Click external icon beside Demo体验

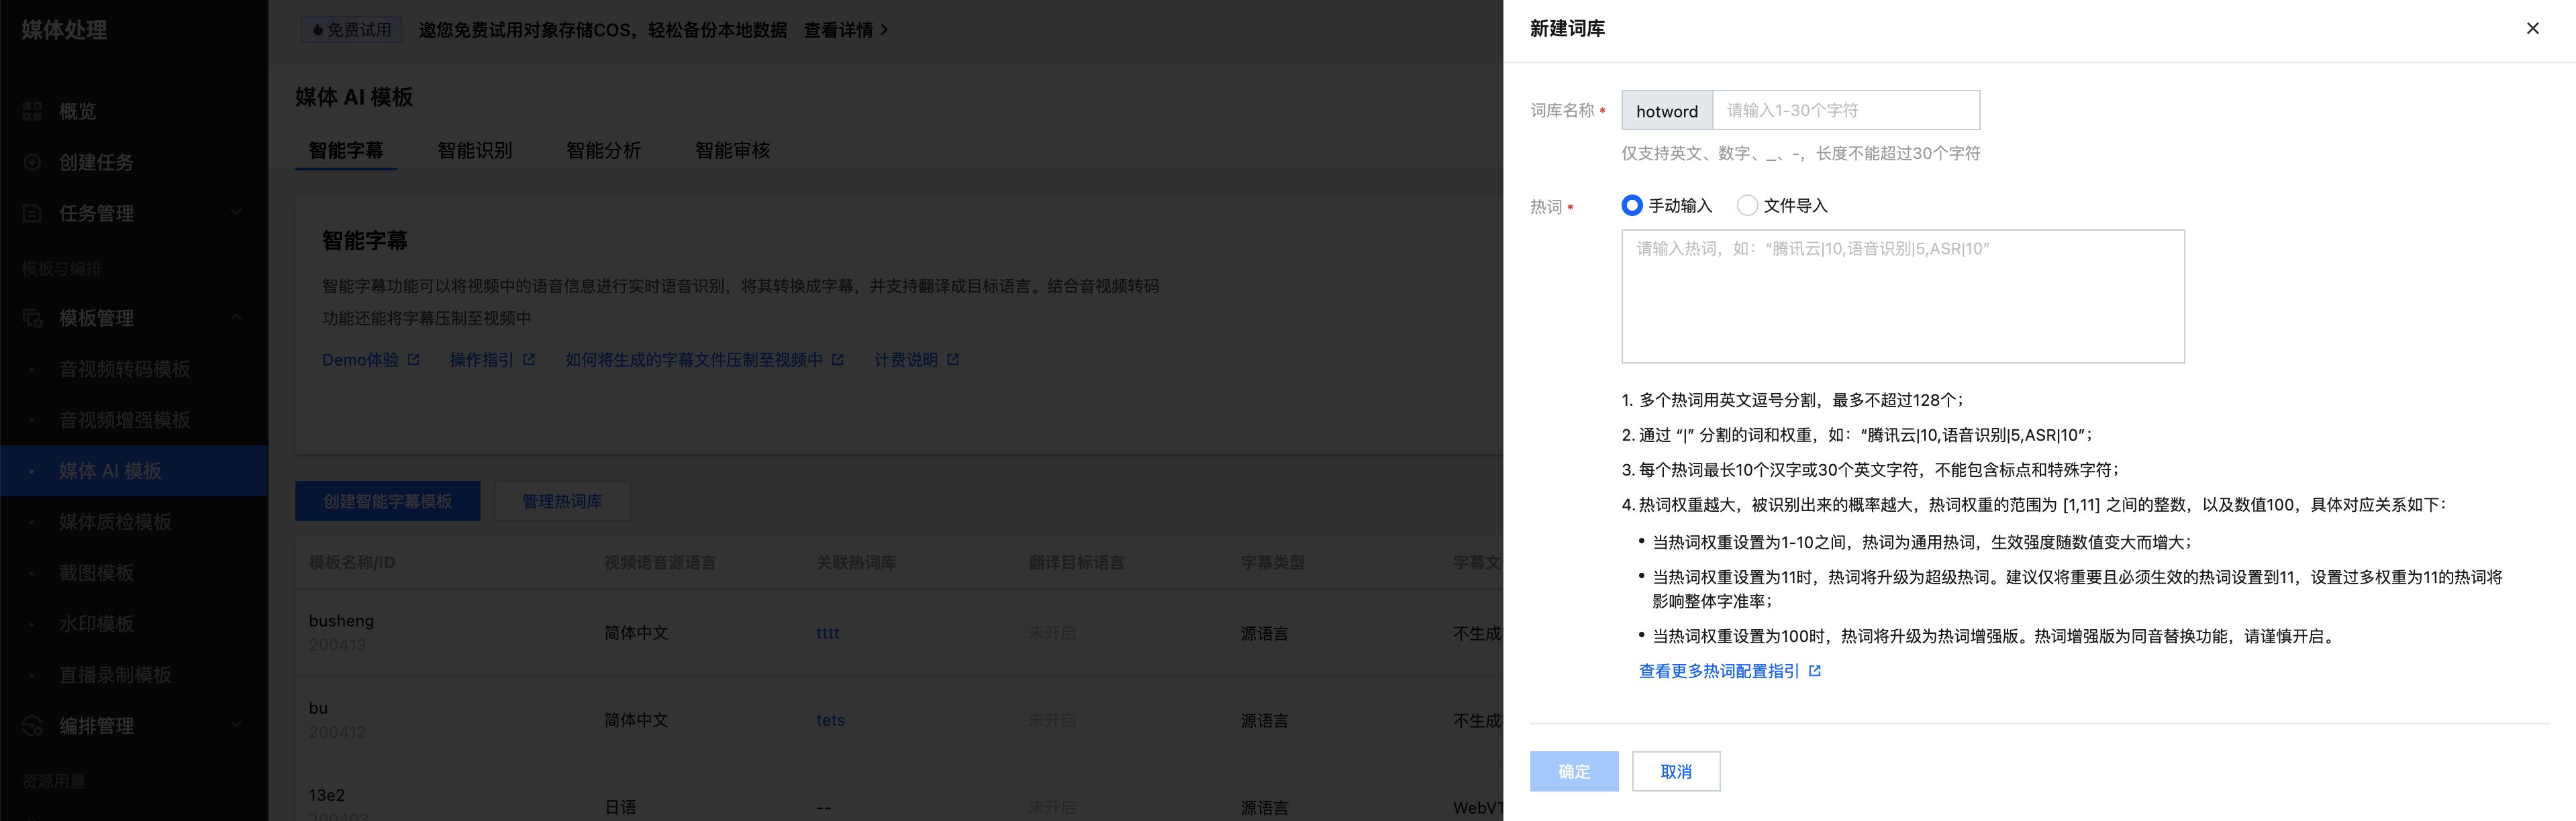point(414,360)
